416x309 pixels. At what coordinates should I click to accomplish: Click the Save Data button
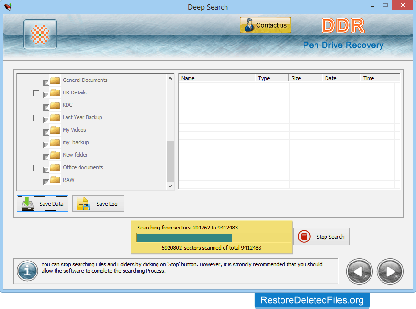point(43,204)
